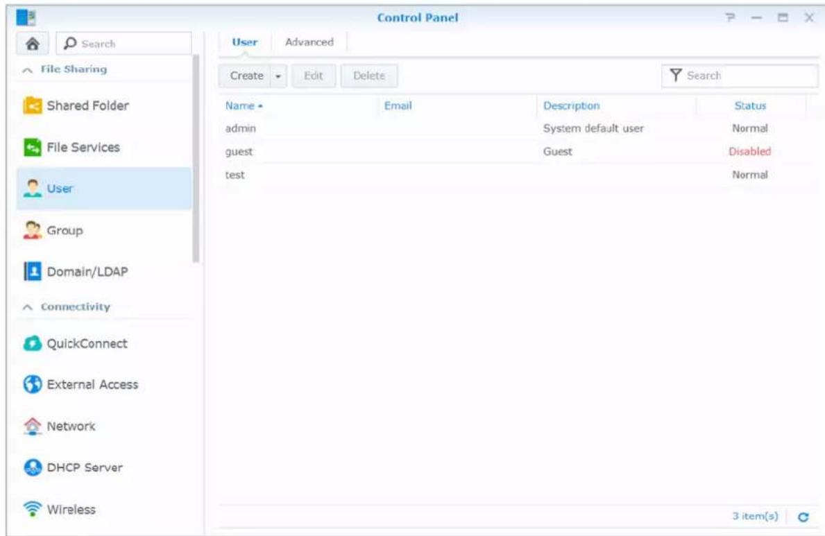Screen dimensions: 825x536
Task: Click the refresh icon at bottom right
Action: [803, 517]
